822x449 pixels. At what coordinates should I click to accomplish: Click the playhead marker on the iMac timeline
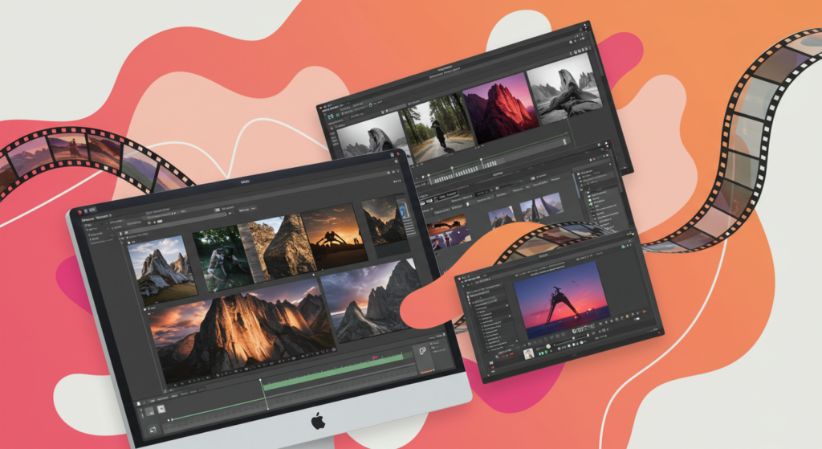click(260, 380)
